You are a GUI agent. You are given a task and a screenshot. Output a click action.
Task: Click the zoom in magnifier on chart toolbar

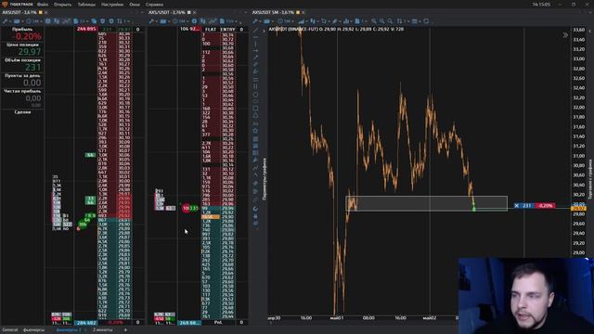click(x=374, y=21)
